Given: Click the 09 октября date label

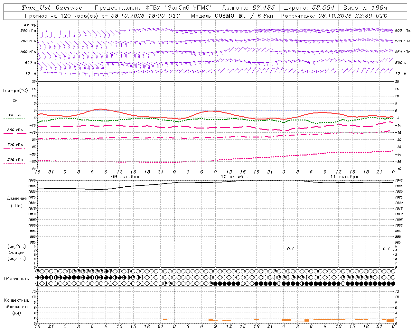Looking at the screenshot, I should (x=125, y=177).
